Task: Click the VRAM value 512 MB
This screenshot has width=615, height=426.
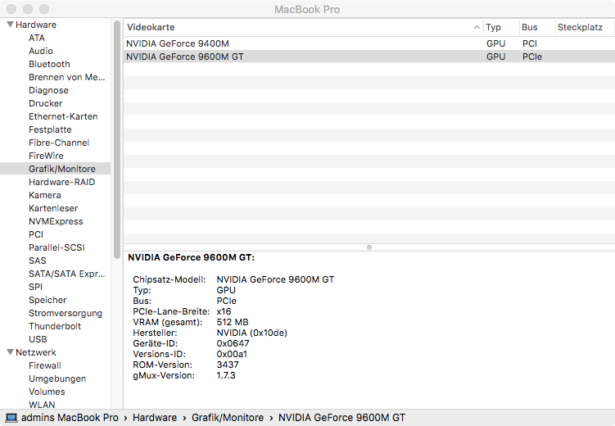Action: click(x=233, y=322)
